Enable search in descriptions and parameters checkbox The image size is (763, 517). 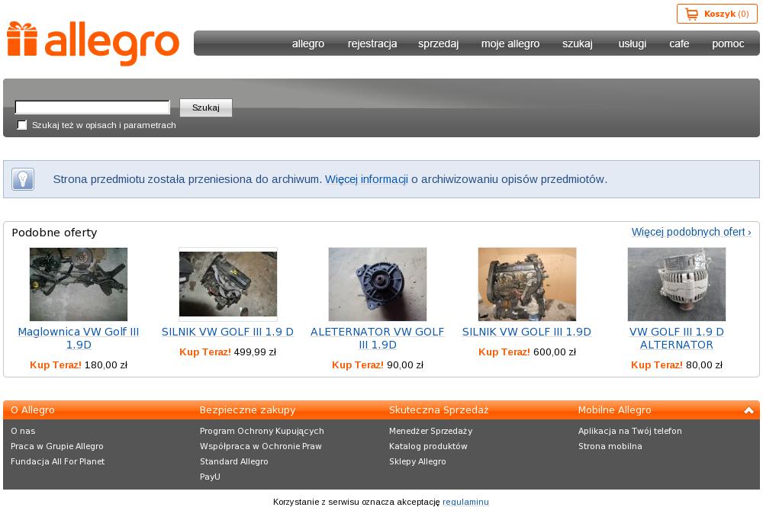[22, 125]
